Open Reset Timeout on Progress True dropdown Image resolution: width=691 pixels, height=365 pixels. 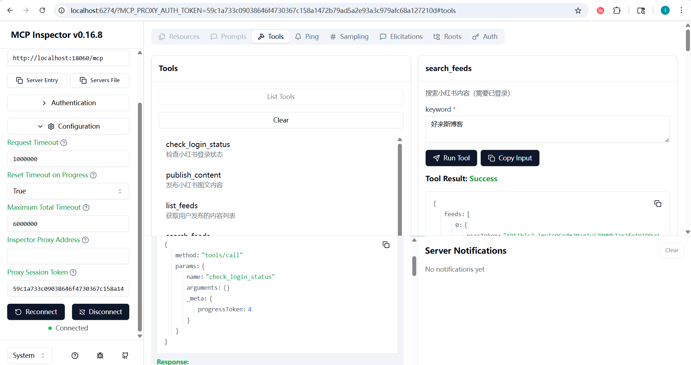tap(68, 191)
